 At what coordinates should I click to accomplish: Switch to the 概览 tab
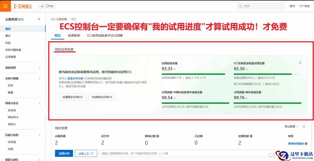point(58,36)
